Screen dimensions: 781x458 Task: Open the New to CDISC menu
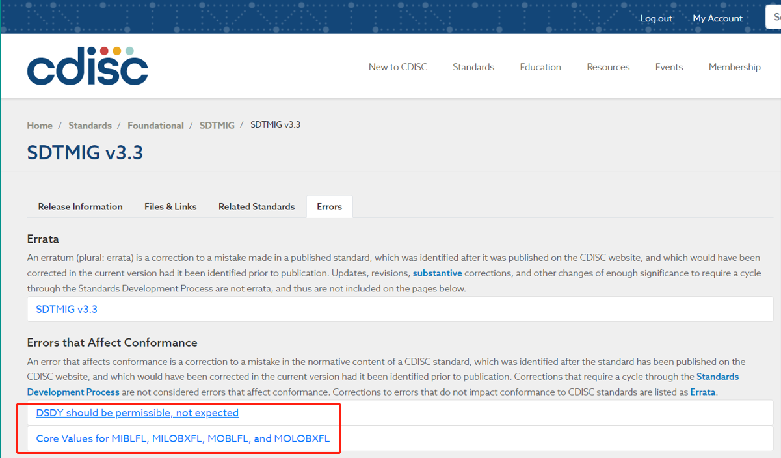[x=398, y=67]
